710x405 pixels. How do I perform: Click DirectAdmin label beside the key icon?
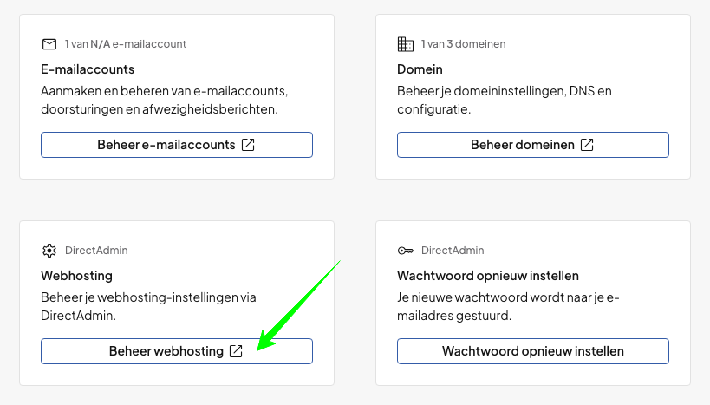(453, 251)
